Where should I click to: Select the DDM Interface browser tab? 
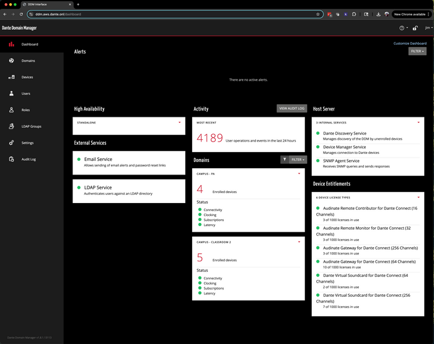click(46, 4)
